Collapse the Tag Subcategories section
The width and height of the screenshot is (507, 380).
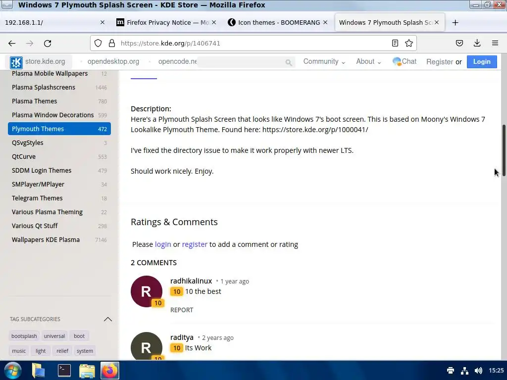(x=108, y=319)
